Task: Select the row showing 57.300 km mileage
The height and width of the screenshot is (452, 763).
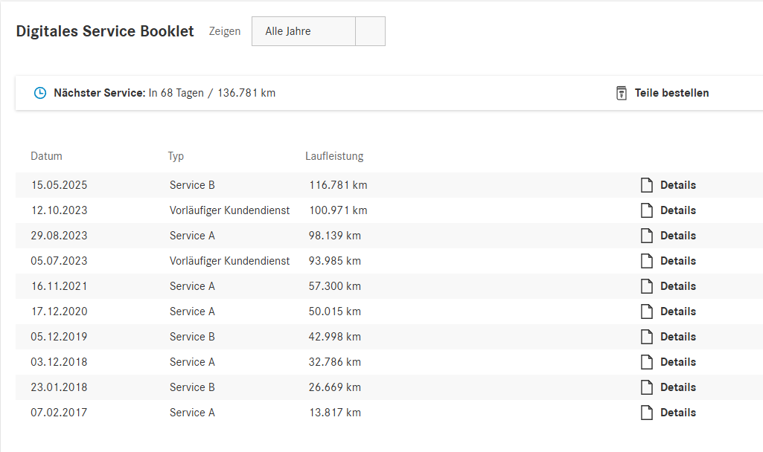Action: pyautogui.click(x=389, y=286)
